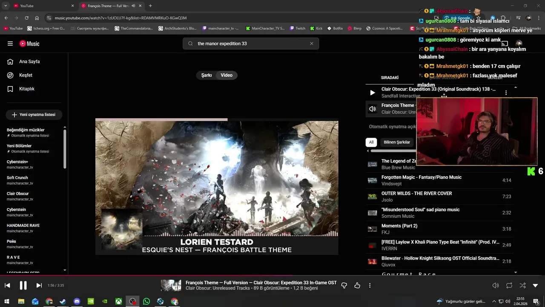Image resolution: width=545 pixels, height=307 pixels.
Task: Open Discord from taskbar
Action: (77, 301)
